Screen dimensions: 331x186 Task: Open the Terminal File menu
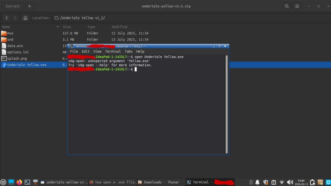coord(74,51)
